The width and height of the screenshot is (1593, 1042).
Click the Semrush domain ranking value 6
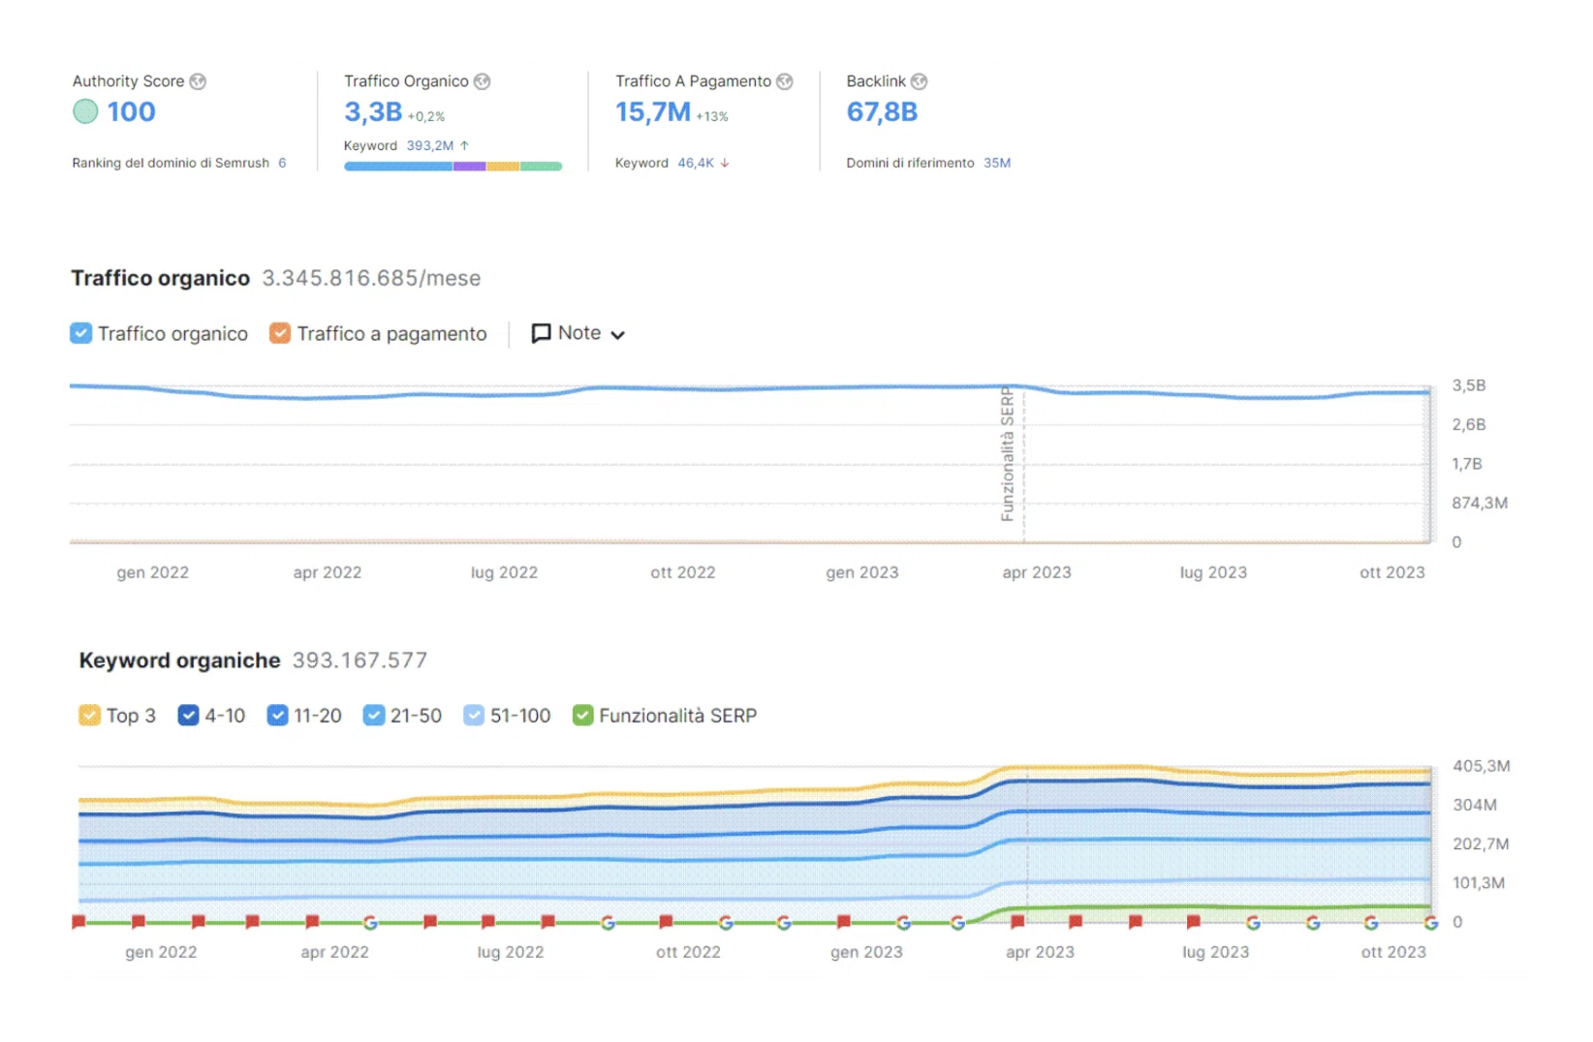point(282,163)
